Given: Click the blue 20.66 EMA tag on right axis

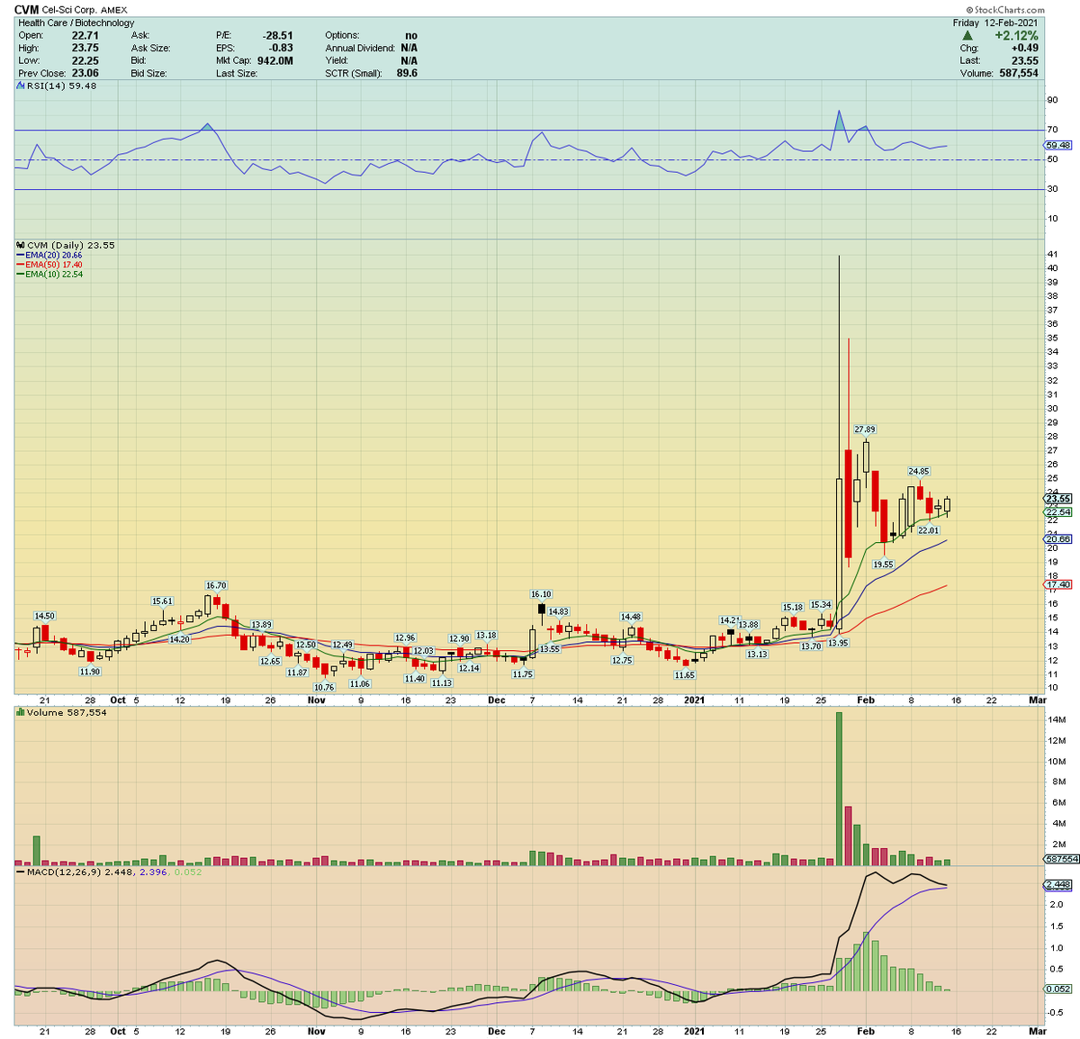Looking at the screenshot, I should 1058,538.
